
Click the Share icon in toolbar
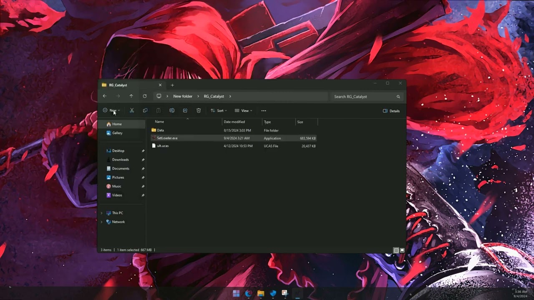(x=185, y=110)
